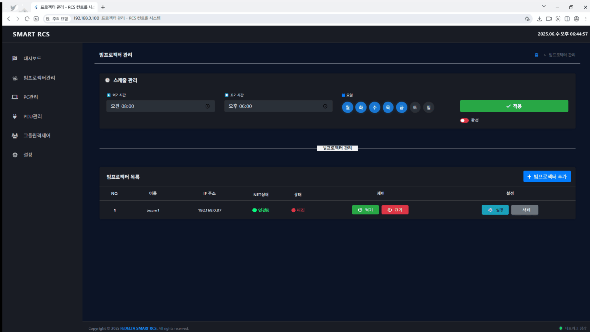Click the 홈 breadcrumb link
Viewport: 590px width, 332px height.
[x=536, y=55]
